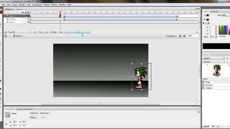Viewport: 230px width, 129px height.
Task: Click the stroke color pencil icon
Action: [x=204, y=15]
